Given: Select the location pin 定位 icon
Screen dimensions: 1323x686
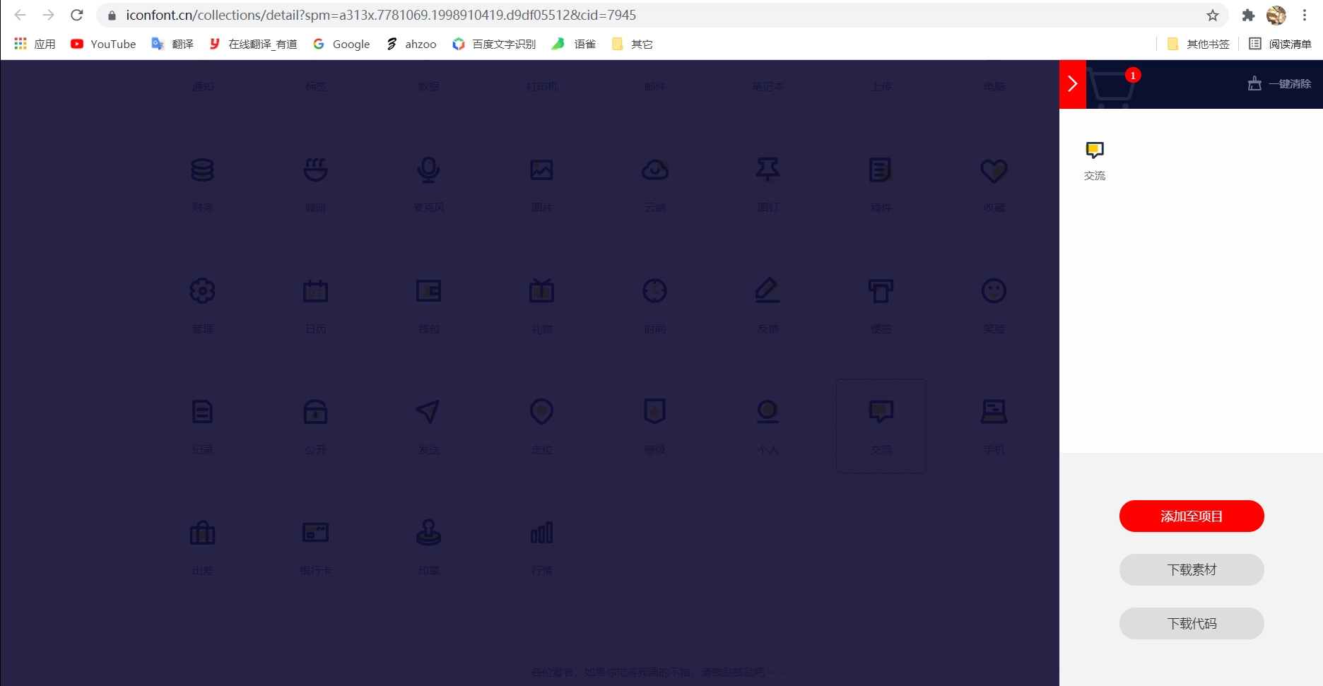Looking at the screenshot, I should 541,412.
